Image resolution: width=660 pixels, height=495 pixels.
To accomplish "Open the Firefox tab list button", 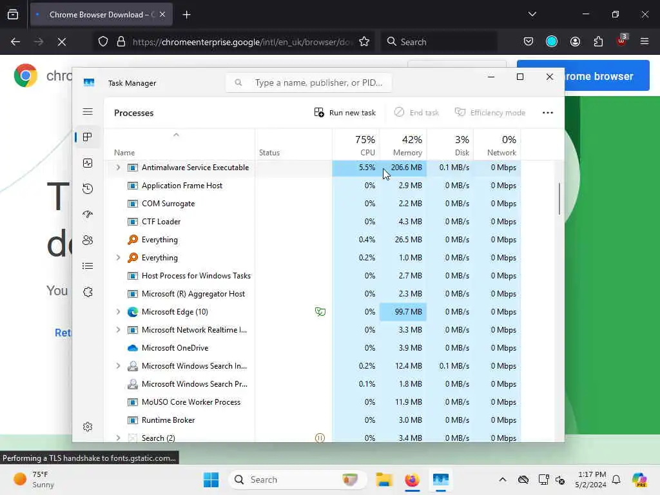I will 532,14.
